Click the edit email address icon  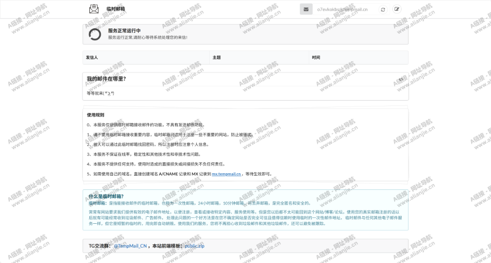pyautogui.click(x=397, y=9)
